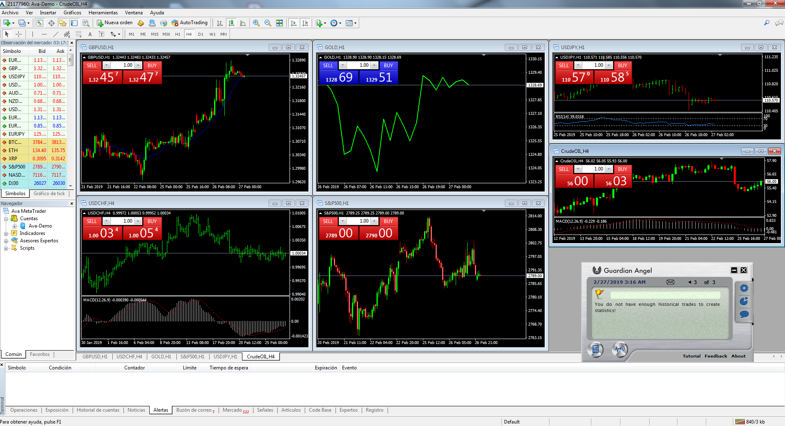Viewport: 785px width, 426px height.
Task: Select the horizontal line drawing tool
Action: pyautogui.click(x=44, y=34)
